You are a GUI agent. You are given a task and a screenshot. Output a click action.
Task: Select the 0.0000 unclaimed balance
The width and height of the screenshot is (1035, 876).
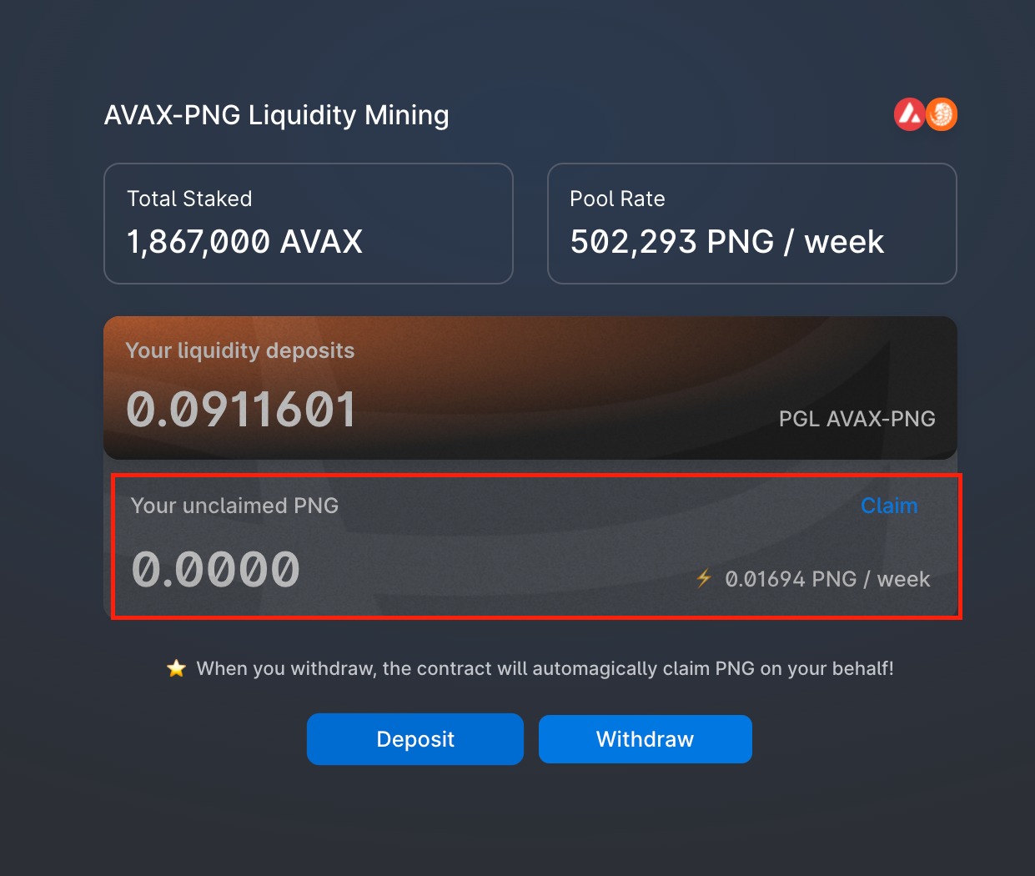click(x=215, y=570)
